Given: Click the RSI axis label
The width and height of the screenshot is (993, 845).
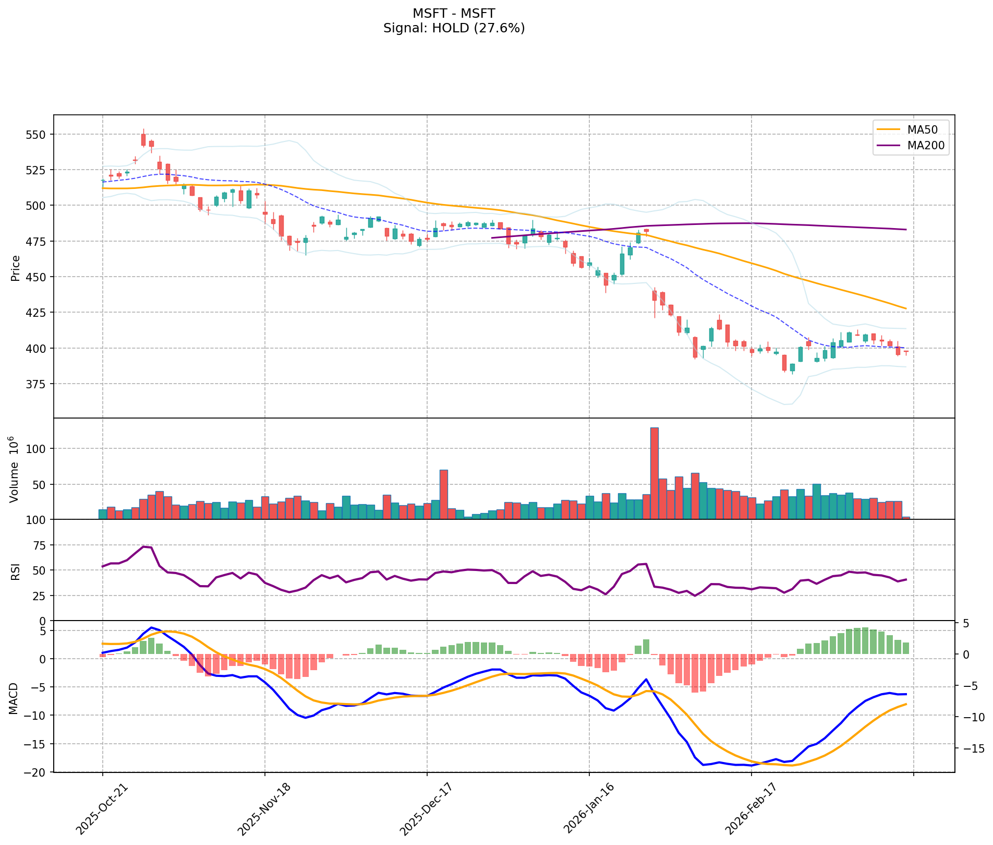Looking at the screenshot, I should [x=16, y=572].
